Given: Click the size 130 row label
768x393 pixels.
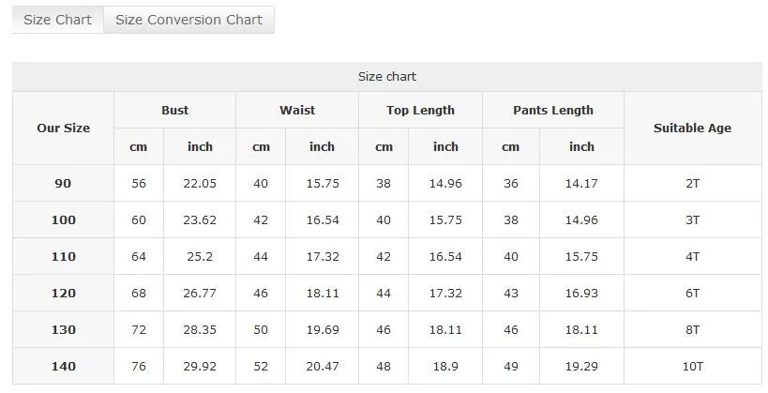Looking at the screenshot, I should 63,330.
